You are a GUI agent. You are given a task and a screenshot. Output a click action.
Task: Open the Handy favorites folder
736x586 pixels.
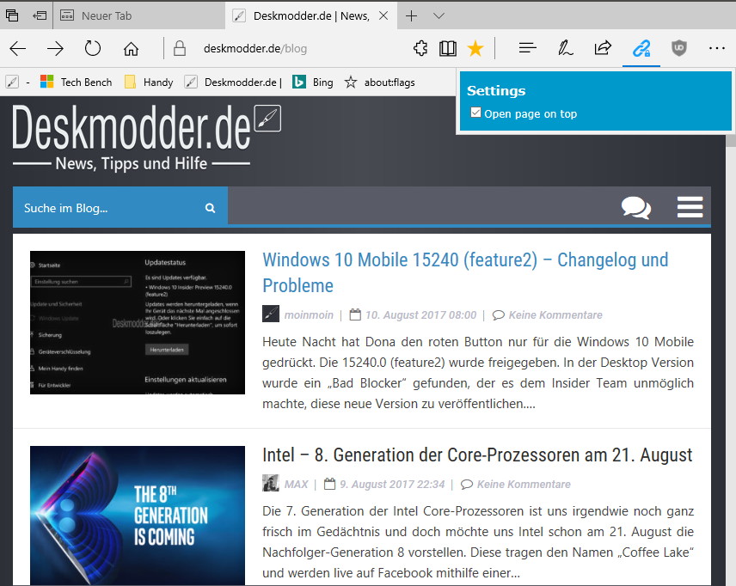(x=149, y=82)
